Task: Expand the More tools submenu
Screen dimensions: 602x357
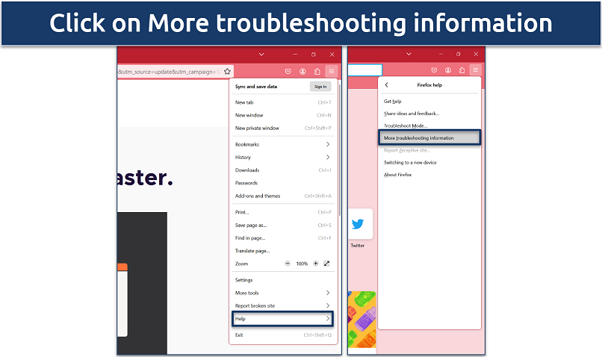Action: pyautogui.click(x=282, y=293)
